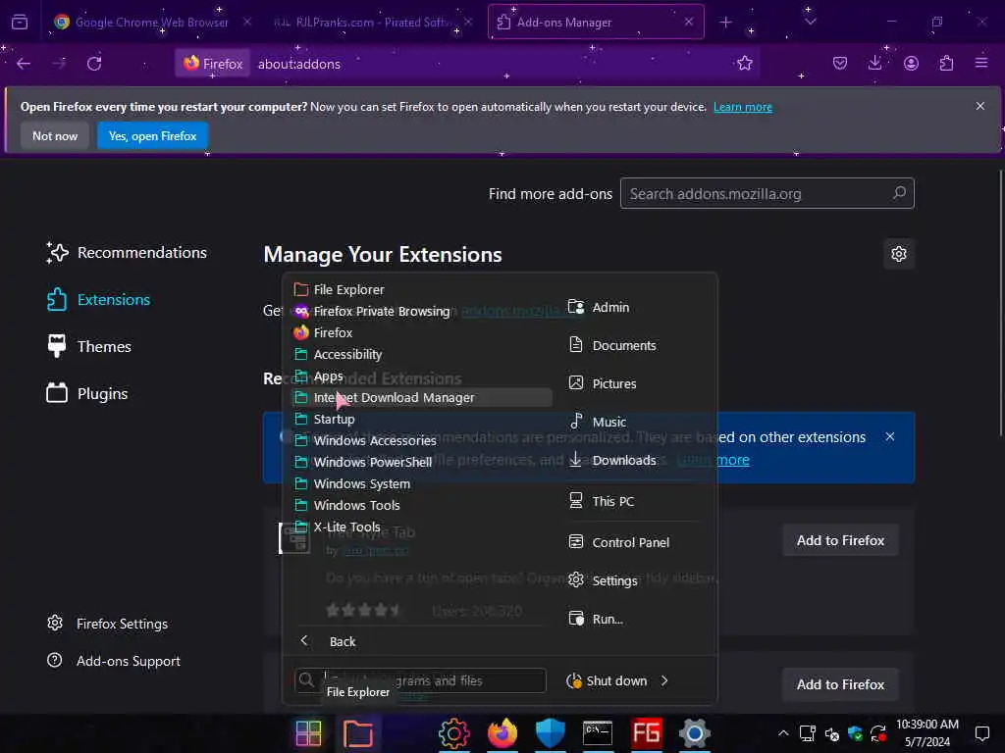This screenshot has height=753, width=1005.
Task: Open Recommendations in the sidebar
Action: coord(127,253)
